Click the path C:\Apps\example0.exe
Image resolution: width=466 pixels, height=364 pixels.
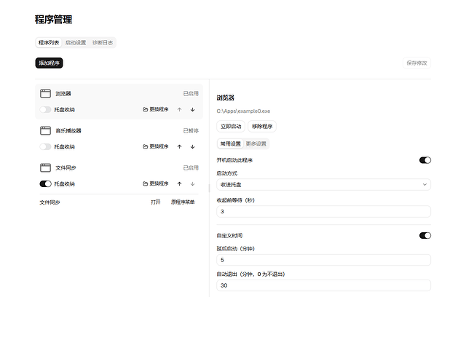[x=243, y=111]
